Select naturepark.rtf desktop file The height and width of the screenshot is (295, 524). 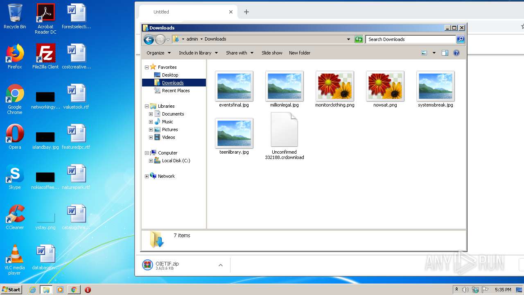[x=76, y=177]
